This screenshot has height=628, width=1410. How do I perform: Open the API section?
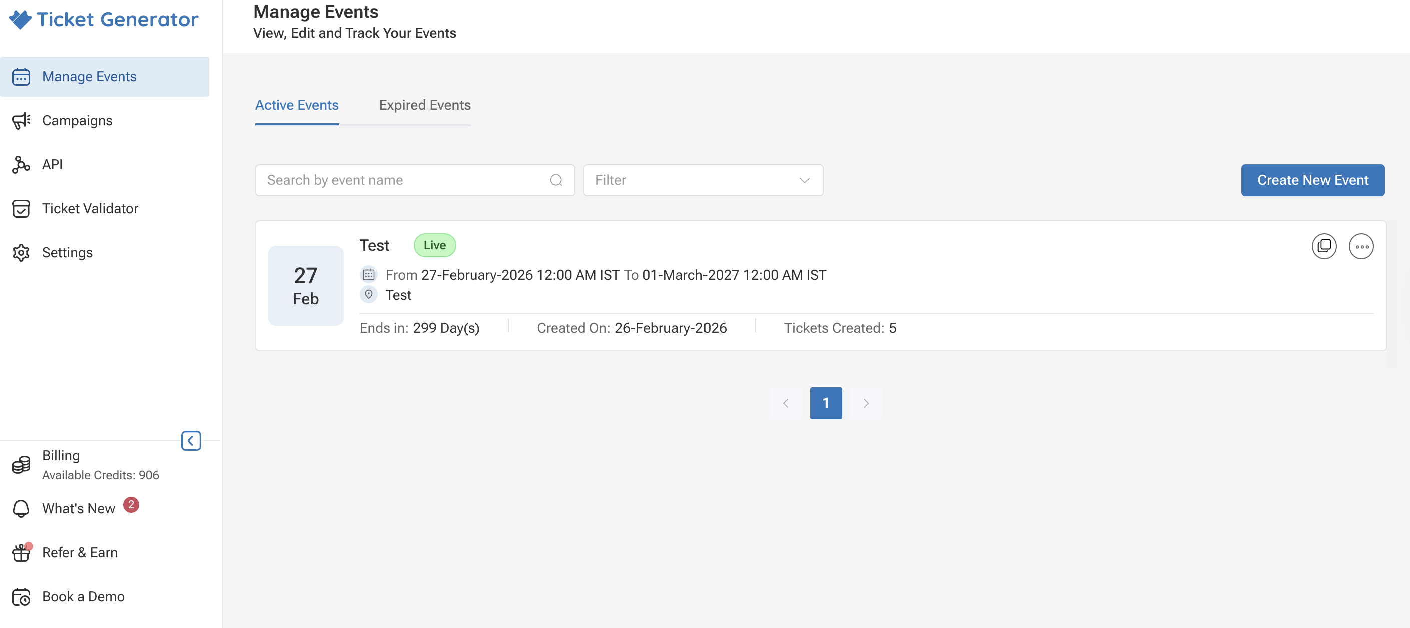[52, 164]
